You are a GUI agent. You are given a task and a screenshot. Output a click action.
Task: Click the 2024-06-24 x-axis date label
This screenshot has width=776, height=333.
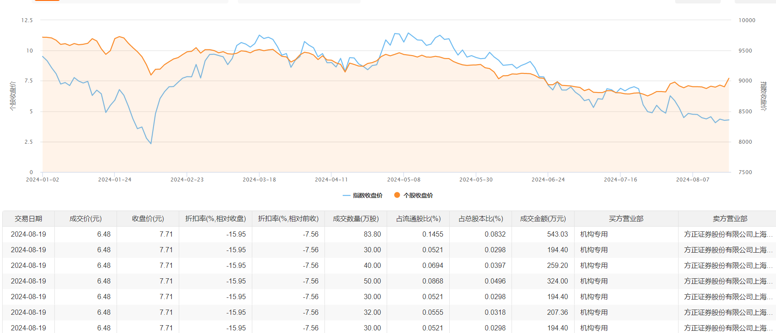click(x=548, y=180)
